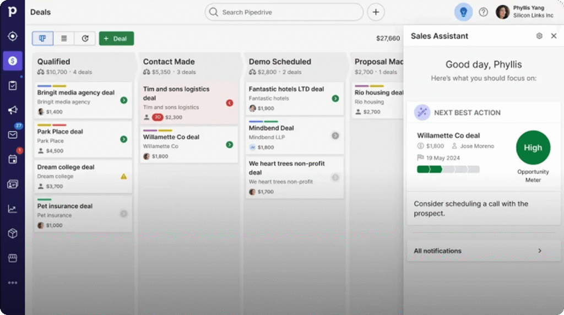Open Leads radar icon in sidebar
Viewport: 564px width, 315px height.
tap(13, 36)
